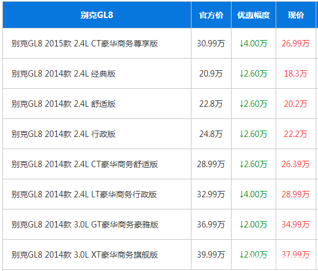Click ↓2.00万 discount in GT豪华商务豪雅版 row
The height and width of the screenshot is (271, 318).
click(x=254, y=225)
